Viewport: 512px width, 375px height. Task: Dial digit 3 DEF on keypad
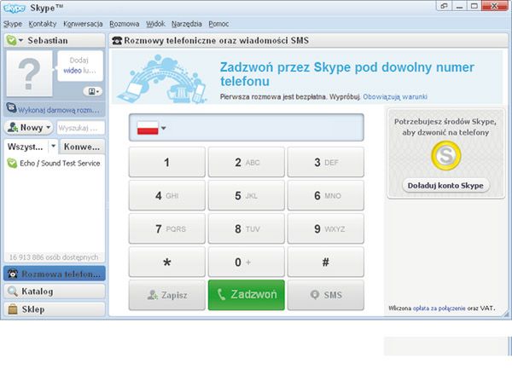326,162
